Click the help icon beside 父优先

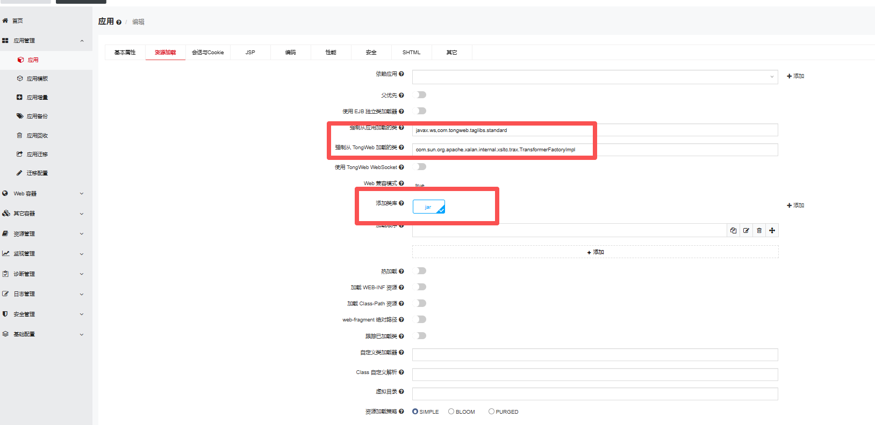[x=401, y=95]
